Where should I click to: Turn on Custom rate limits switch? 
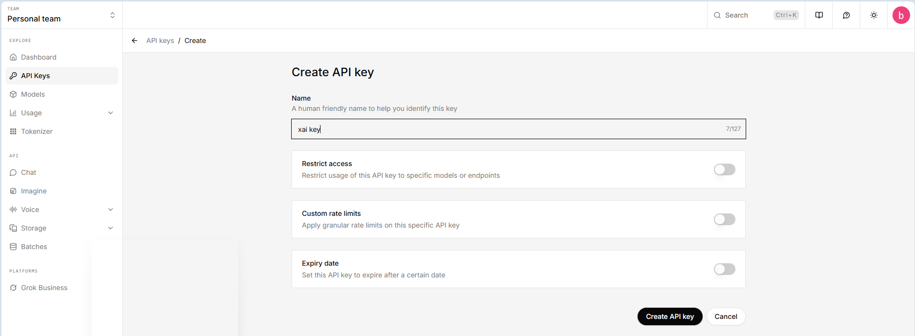pyautogui.click(x=724, y=219)
